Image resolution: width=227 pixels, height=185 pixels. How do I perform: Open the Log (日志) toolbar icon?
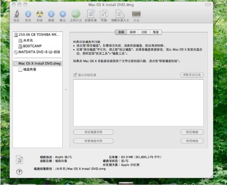[x=136, y=14]
